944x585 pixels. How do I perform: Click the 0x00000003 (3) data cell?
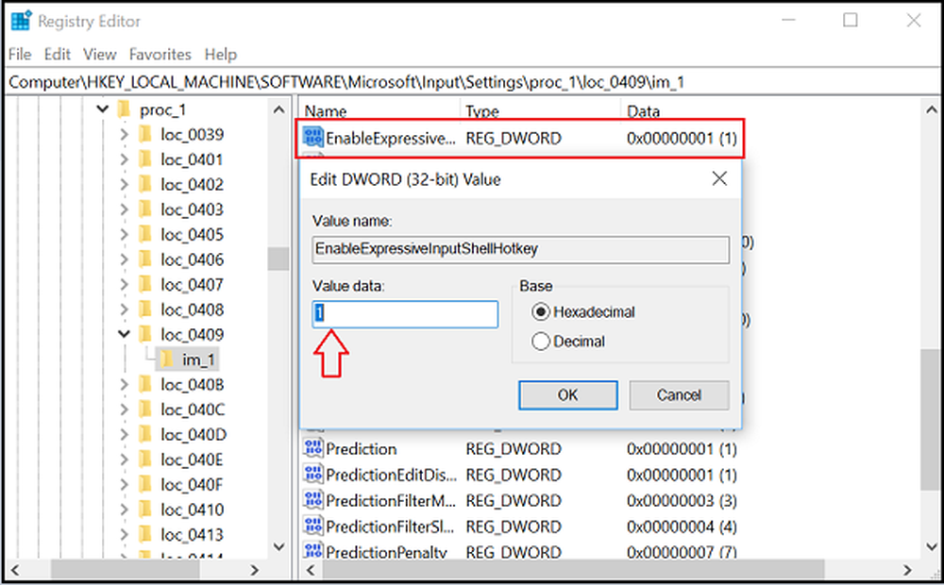pyautogui.click(x=682, y=500)
